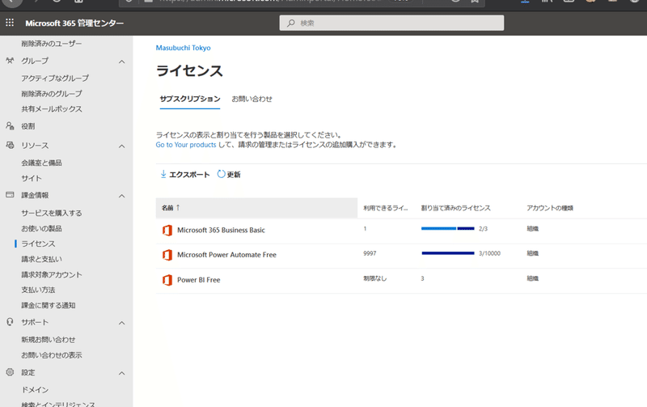Collapse the 課金情報 section chevron
This screenshot has height=407, width=647.
coord(122,196)
